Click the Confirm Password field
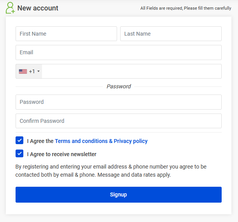 coord(119,121)
